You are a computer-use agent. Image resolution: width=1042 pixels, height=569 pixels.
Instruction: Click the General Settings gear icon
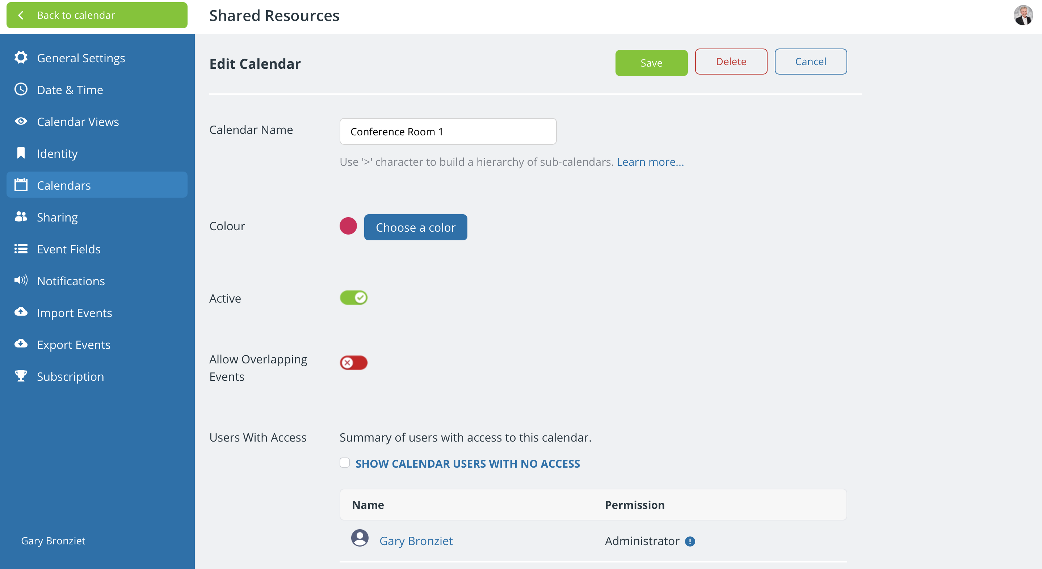tap(21, 58)
